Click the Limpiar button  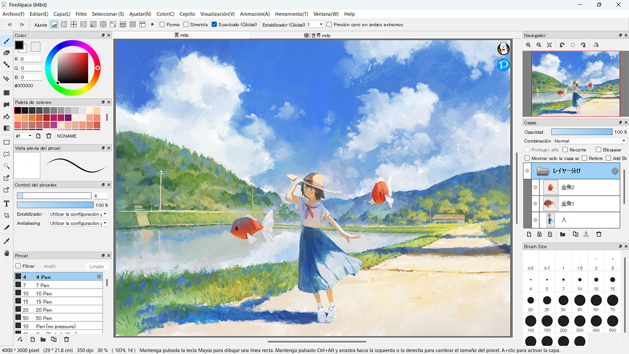[96, 266]
